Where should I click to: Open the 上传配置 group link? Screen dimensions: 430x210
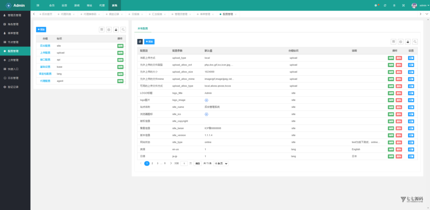click(45, 52)
